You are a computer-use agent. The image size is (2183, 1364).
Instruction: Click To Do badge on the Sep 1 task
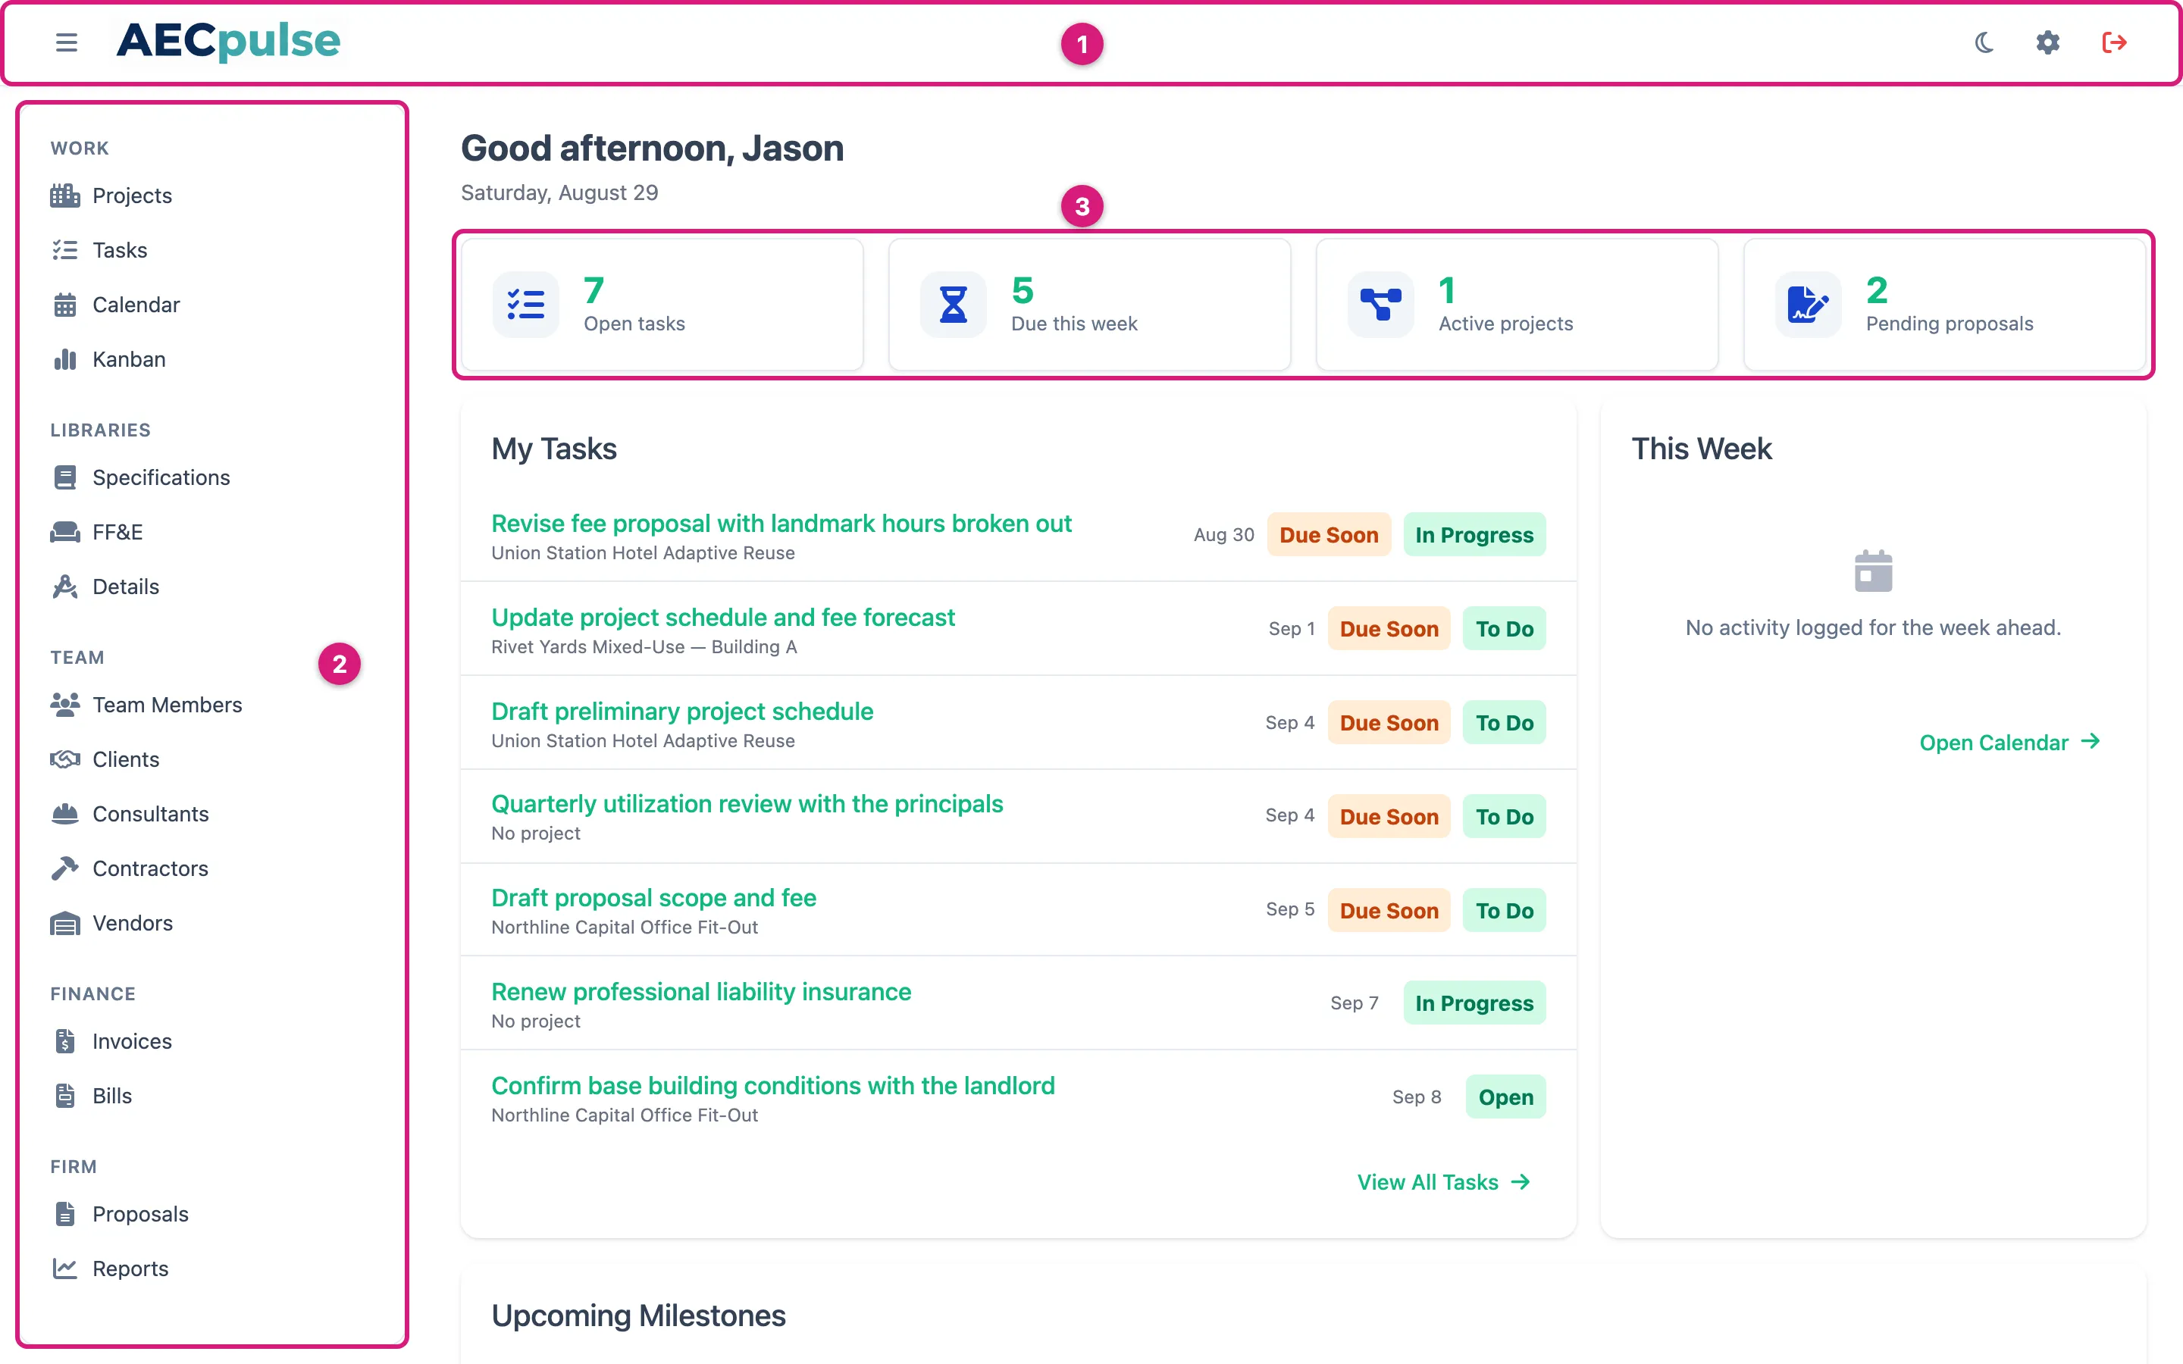1504,629
